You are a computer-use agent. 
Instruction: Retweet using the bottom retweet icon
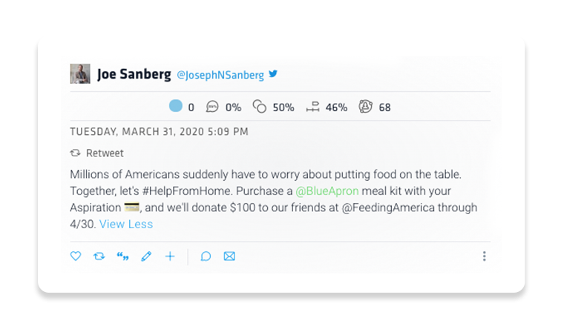pyautogui.click(x=99, y=256)
